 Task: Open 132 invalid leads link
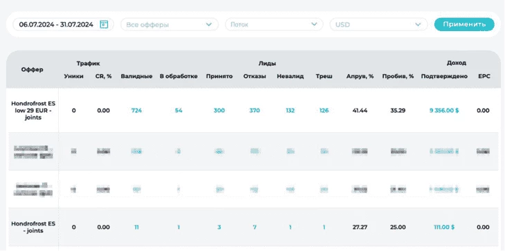[290, 111]
